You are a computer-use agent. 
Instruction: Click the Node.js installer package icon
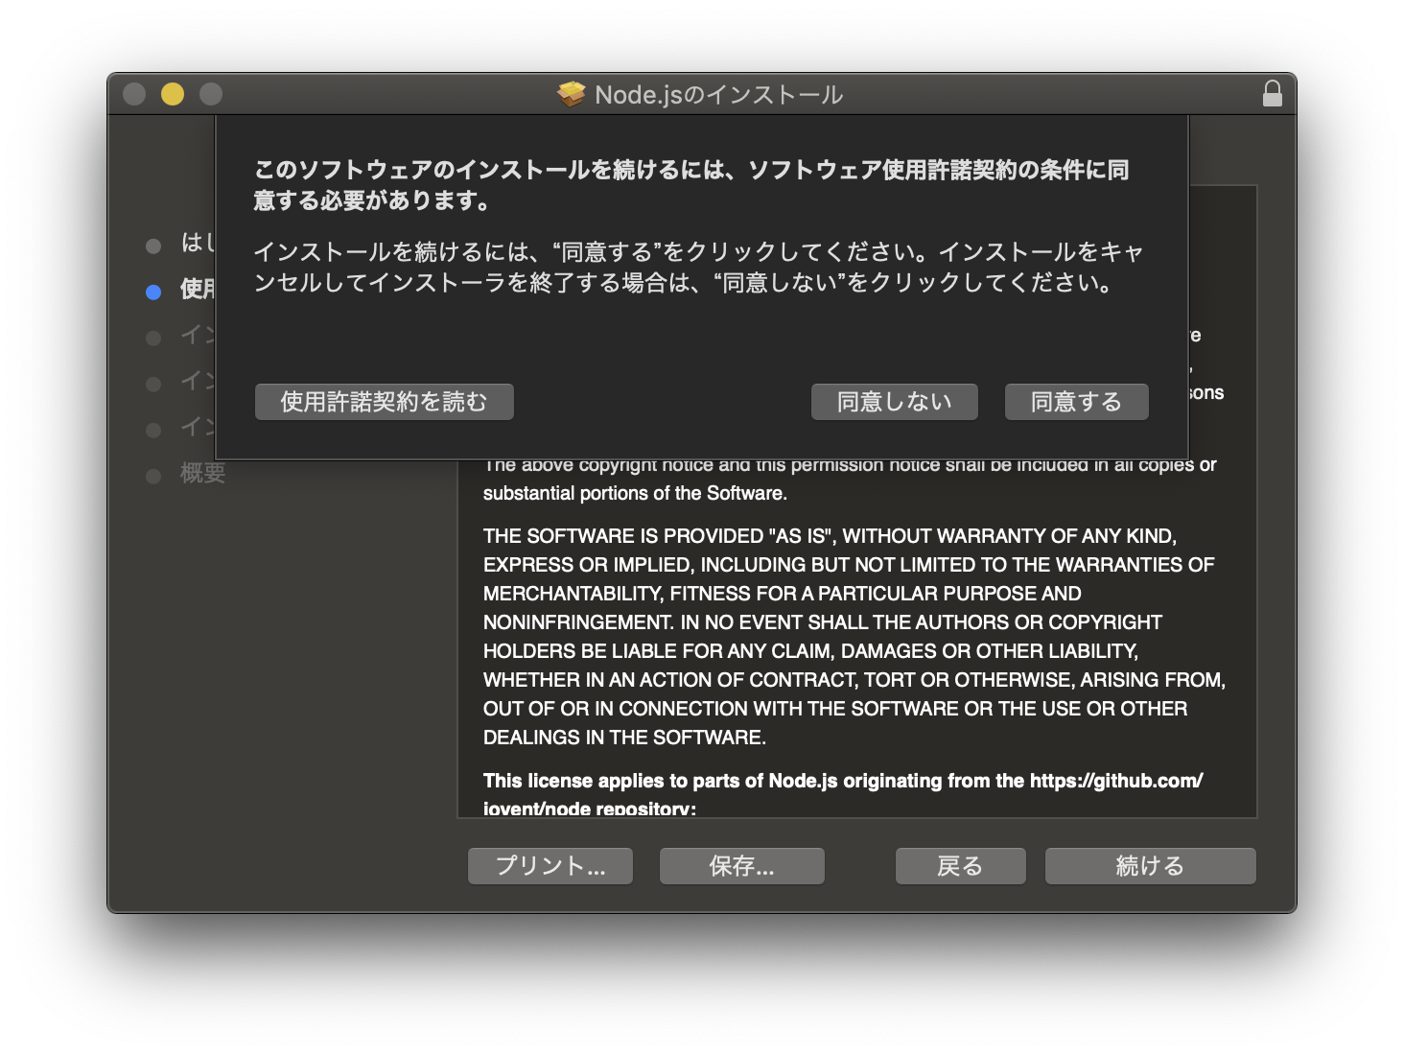pyautogui.click(x=572, y=94)
